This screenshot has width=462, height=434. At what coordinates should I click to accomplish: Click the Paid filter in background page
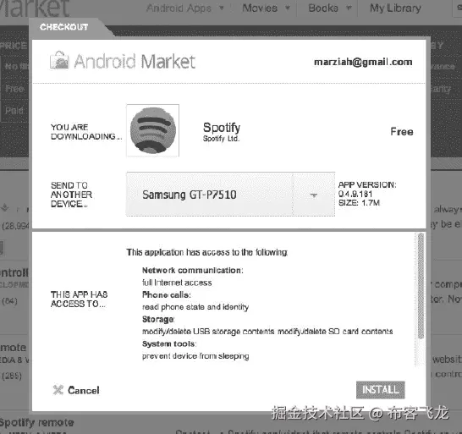[x=14, y=111]
